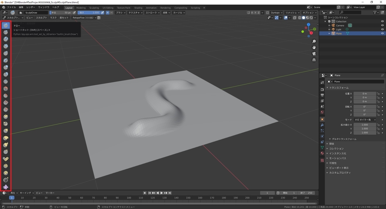Open the ファイル menu

11,7
